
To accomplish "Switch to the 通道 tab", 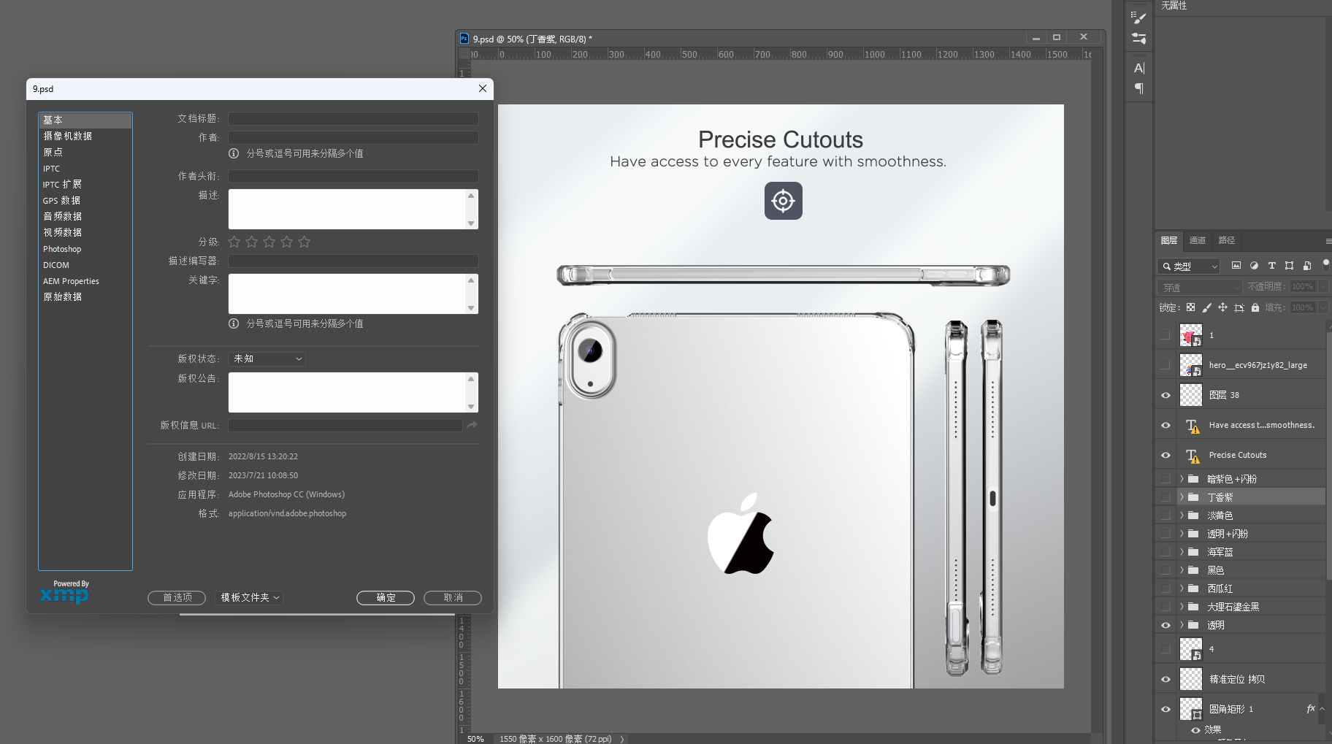I will pyautogui.click(x=1198, y=240).
